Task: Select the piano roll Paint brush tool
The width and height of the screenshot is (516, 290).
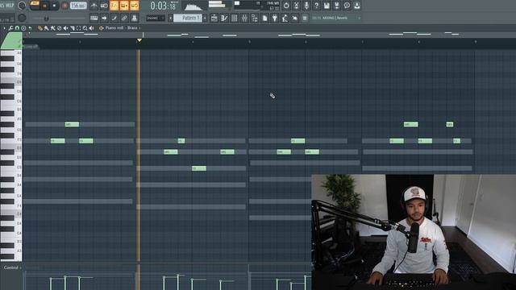Action: [x=47, y=28]
